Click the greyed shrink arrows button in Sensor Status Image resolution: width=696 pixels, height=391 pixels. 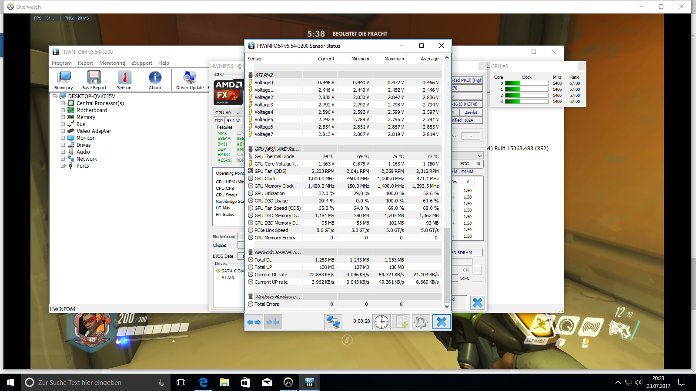tap(273, 322)
